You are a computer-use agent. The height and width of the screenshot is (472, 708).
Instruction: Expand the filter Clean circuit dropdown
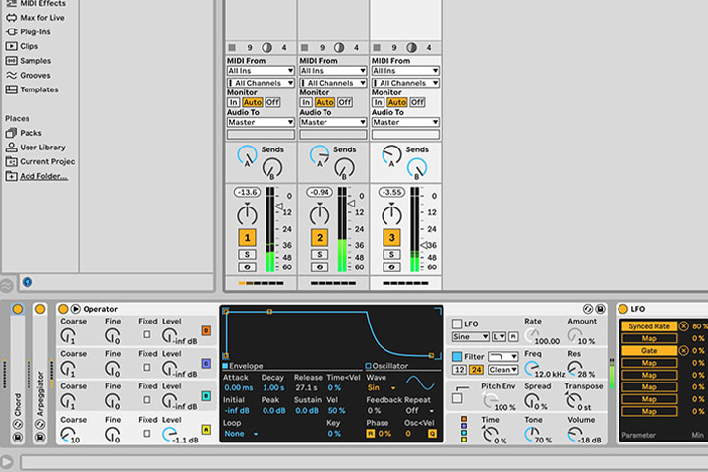coord(502,370)
